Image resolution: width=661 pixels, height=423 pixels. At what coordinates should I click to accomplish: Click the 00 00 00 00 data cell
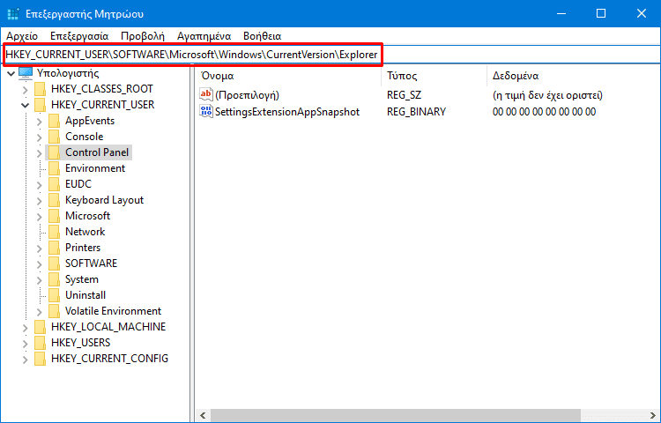coord(544,112)
